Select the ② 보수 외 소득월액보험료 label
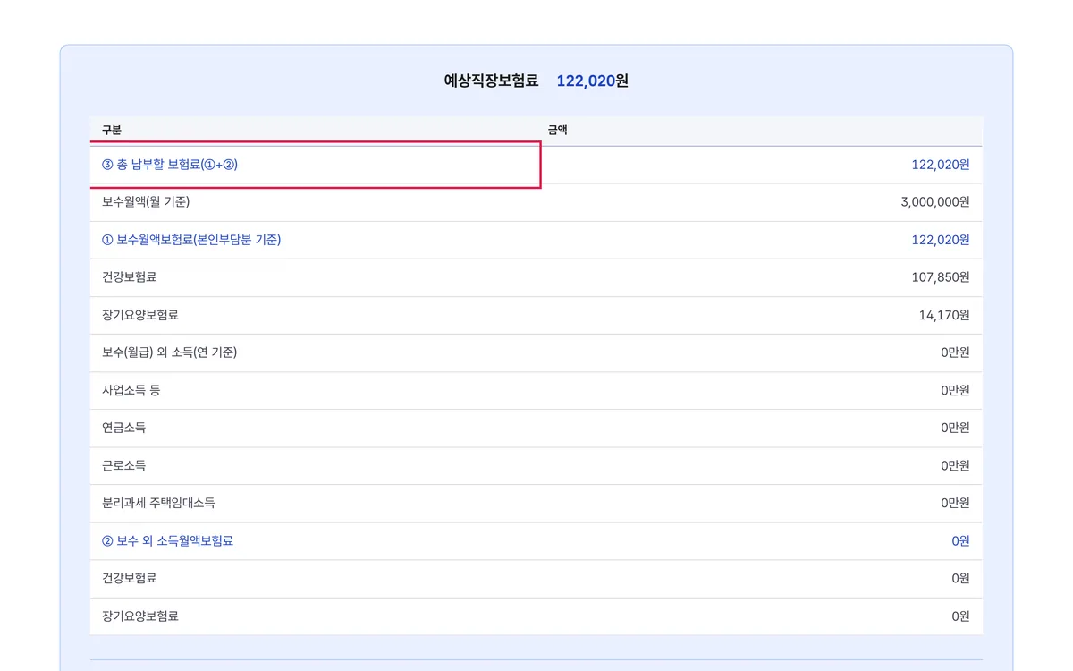The image size is (1073, 671). 168,540
